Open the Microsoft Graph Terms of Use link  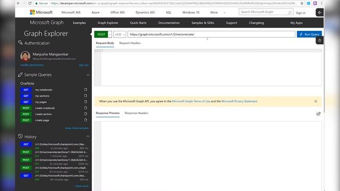tap(191, 101)
